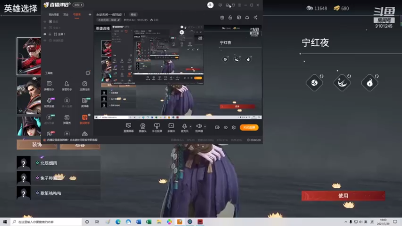Image resolution: width=402 pixels, height=226 pixels.
Task: Open the 读弹幕 tool marked NEW
Action: click(84, 102)
